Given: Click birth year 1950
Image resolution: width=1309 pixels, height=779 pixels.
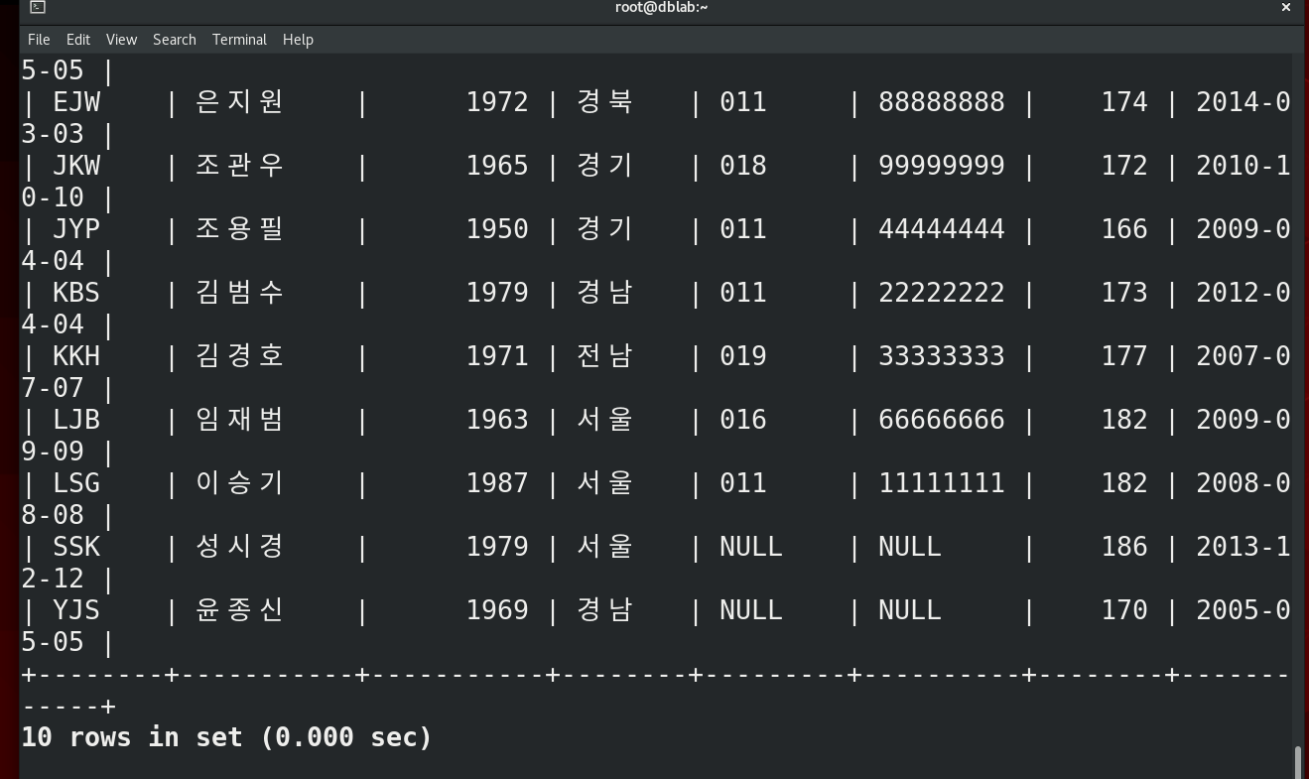Looking at the screenshot, I should point(497,229).
